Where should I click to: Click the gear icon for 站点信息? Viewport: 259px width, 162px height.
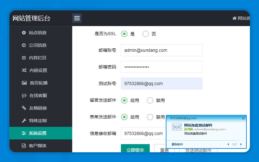24,33
